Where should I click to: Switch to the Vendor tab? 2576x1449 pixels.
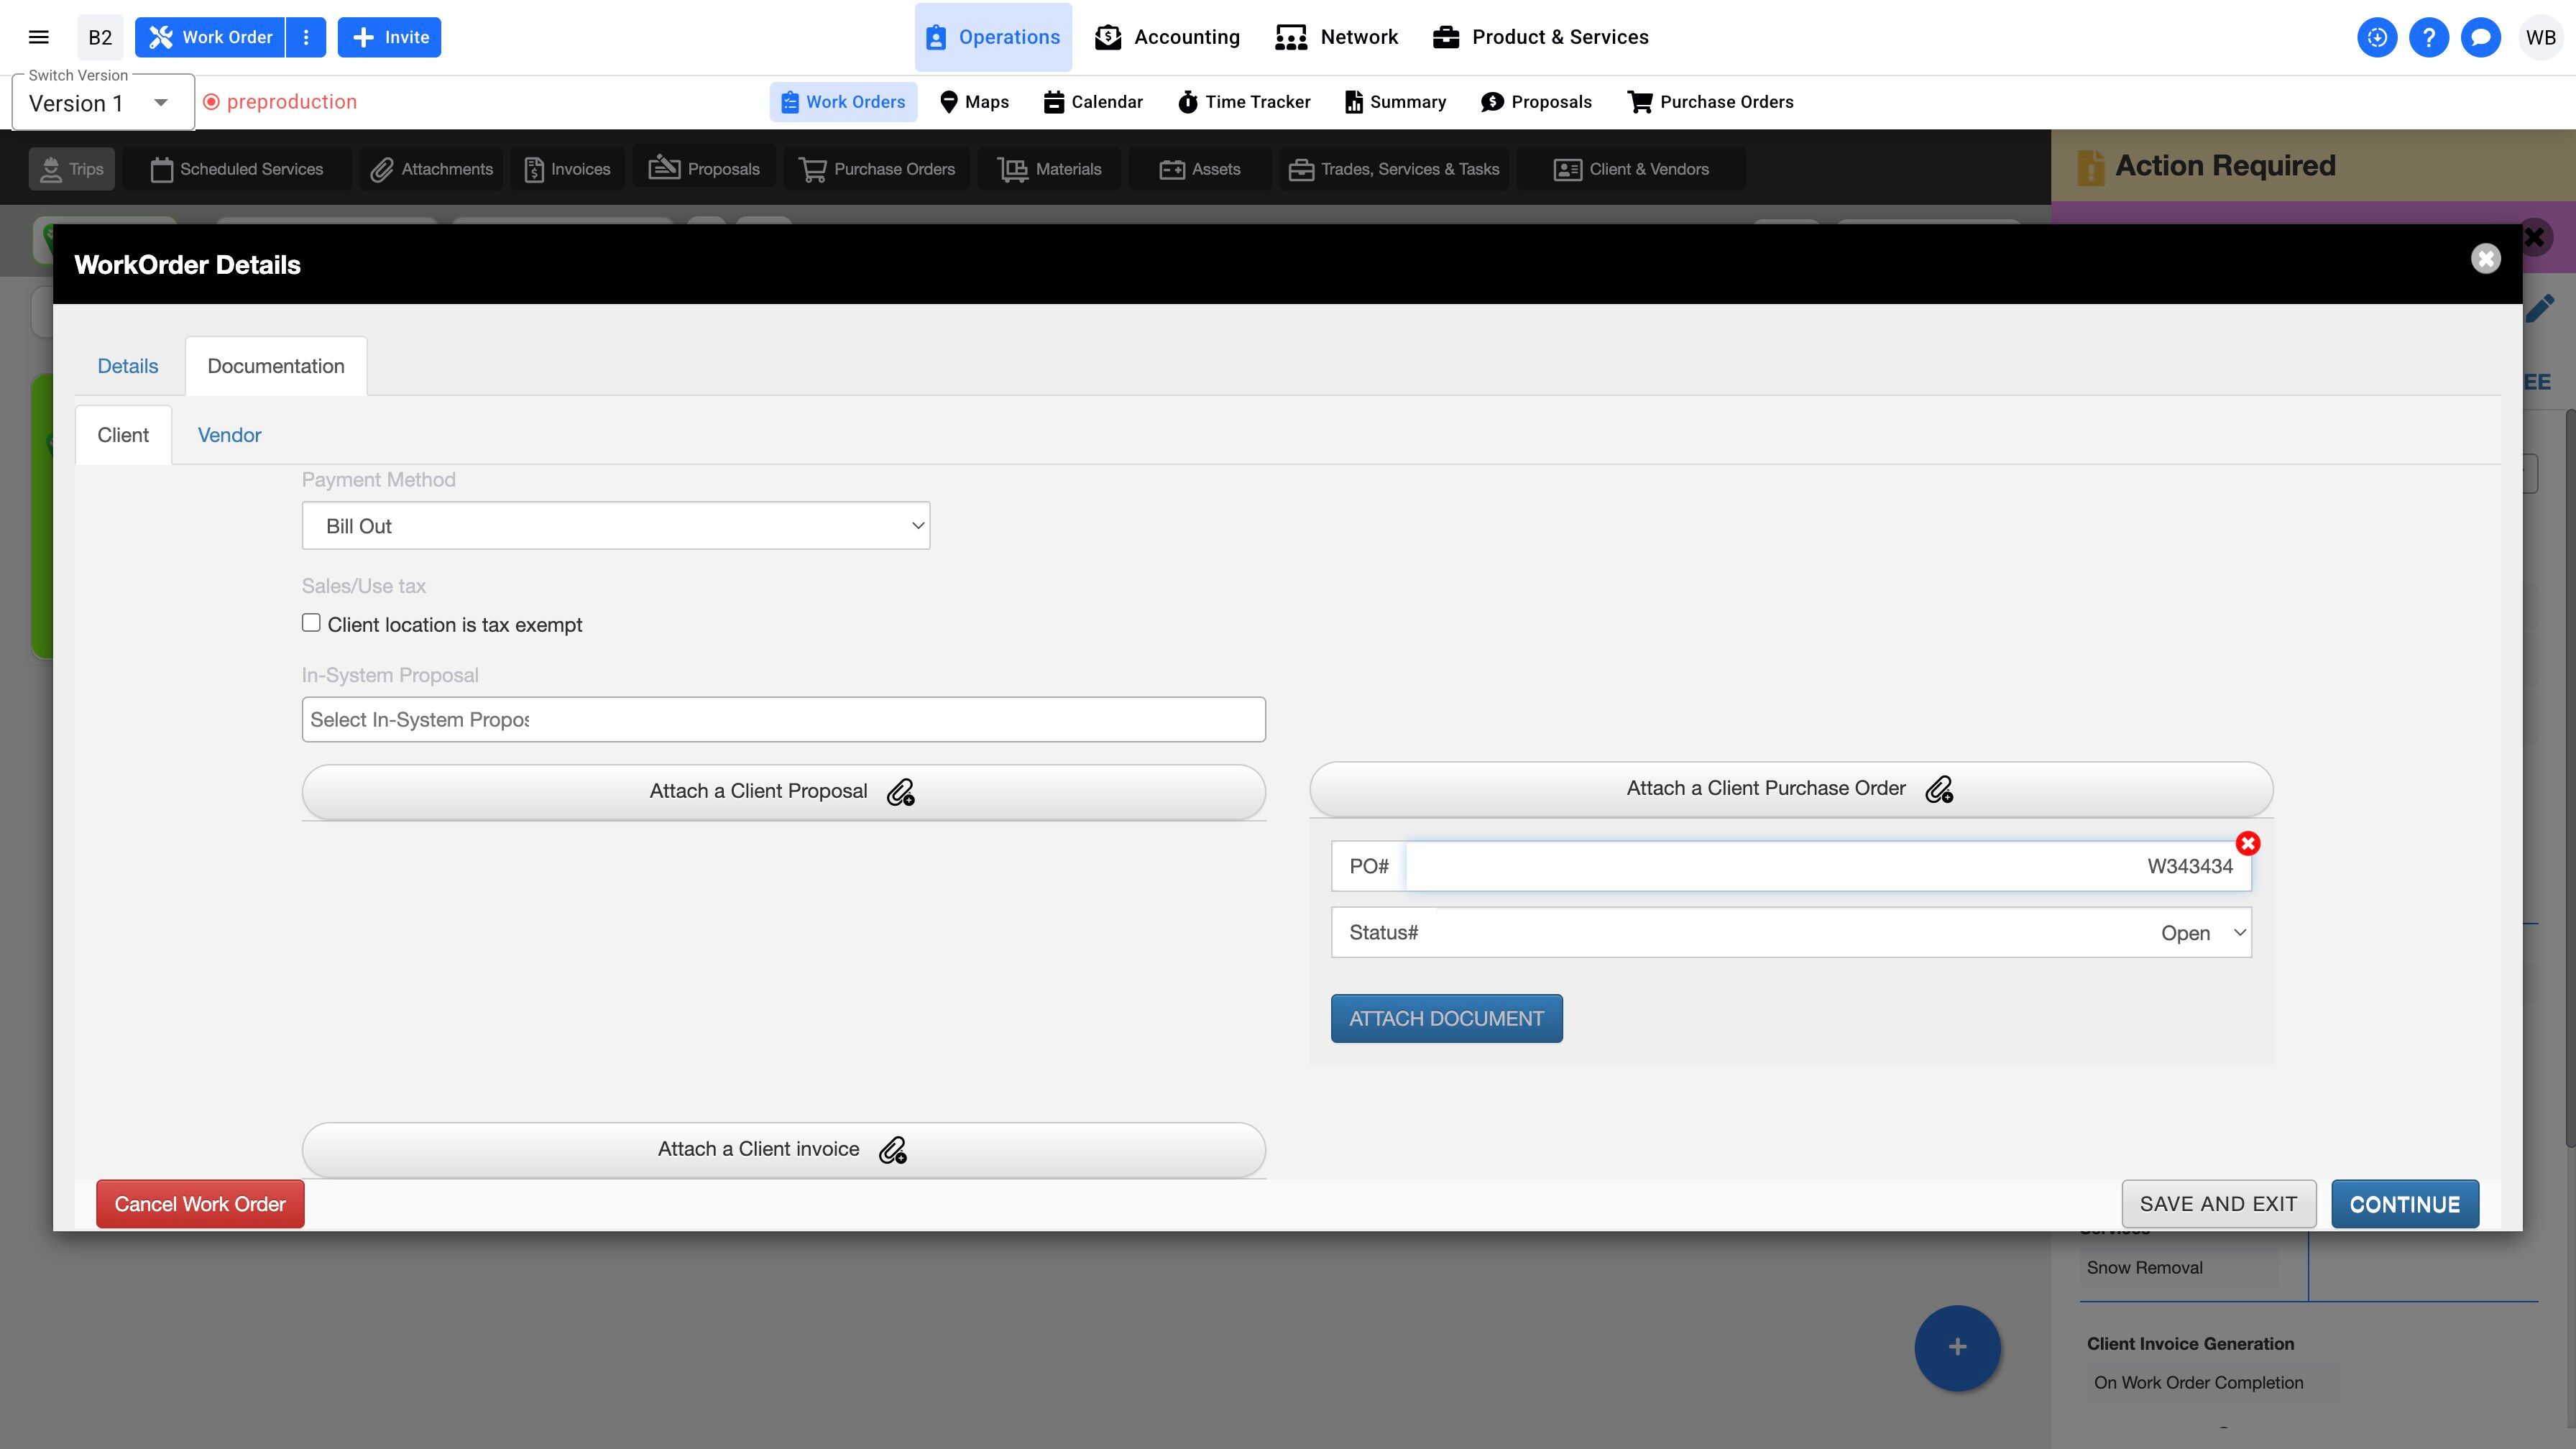click(229, 435)
